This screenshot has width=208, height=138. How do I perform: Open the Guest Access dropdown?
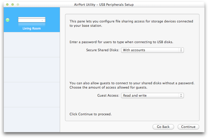point(152,95)
